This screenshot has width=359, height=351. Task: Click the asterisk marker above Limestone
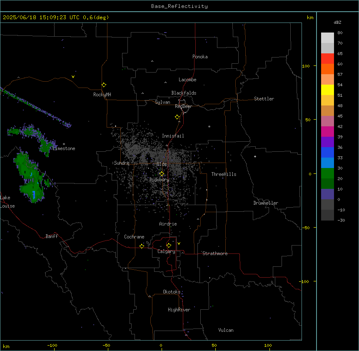pos(64,144)
